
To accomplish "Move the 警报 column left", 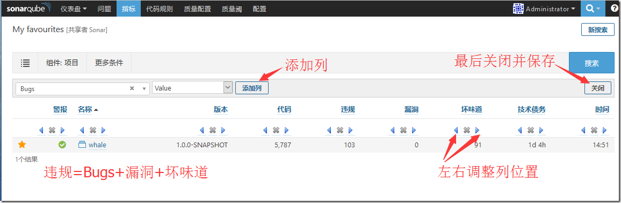I will coord(41,130).
